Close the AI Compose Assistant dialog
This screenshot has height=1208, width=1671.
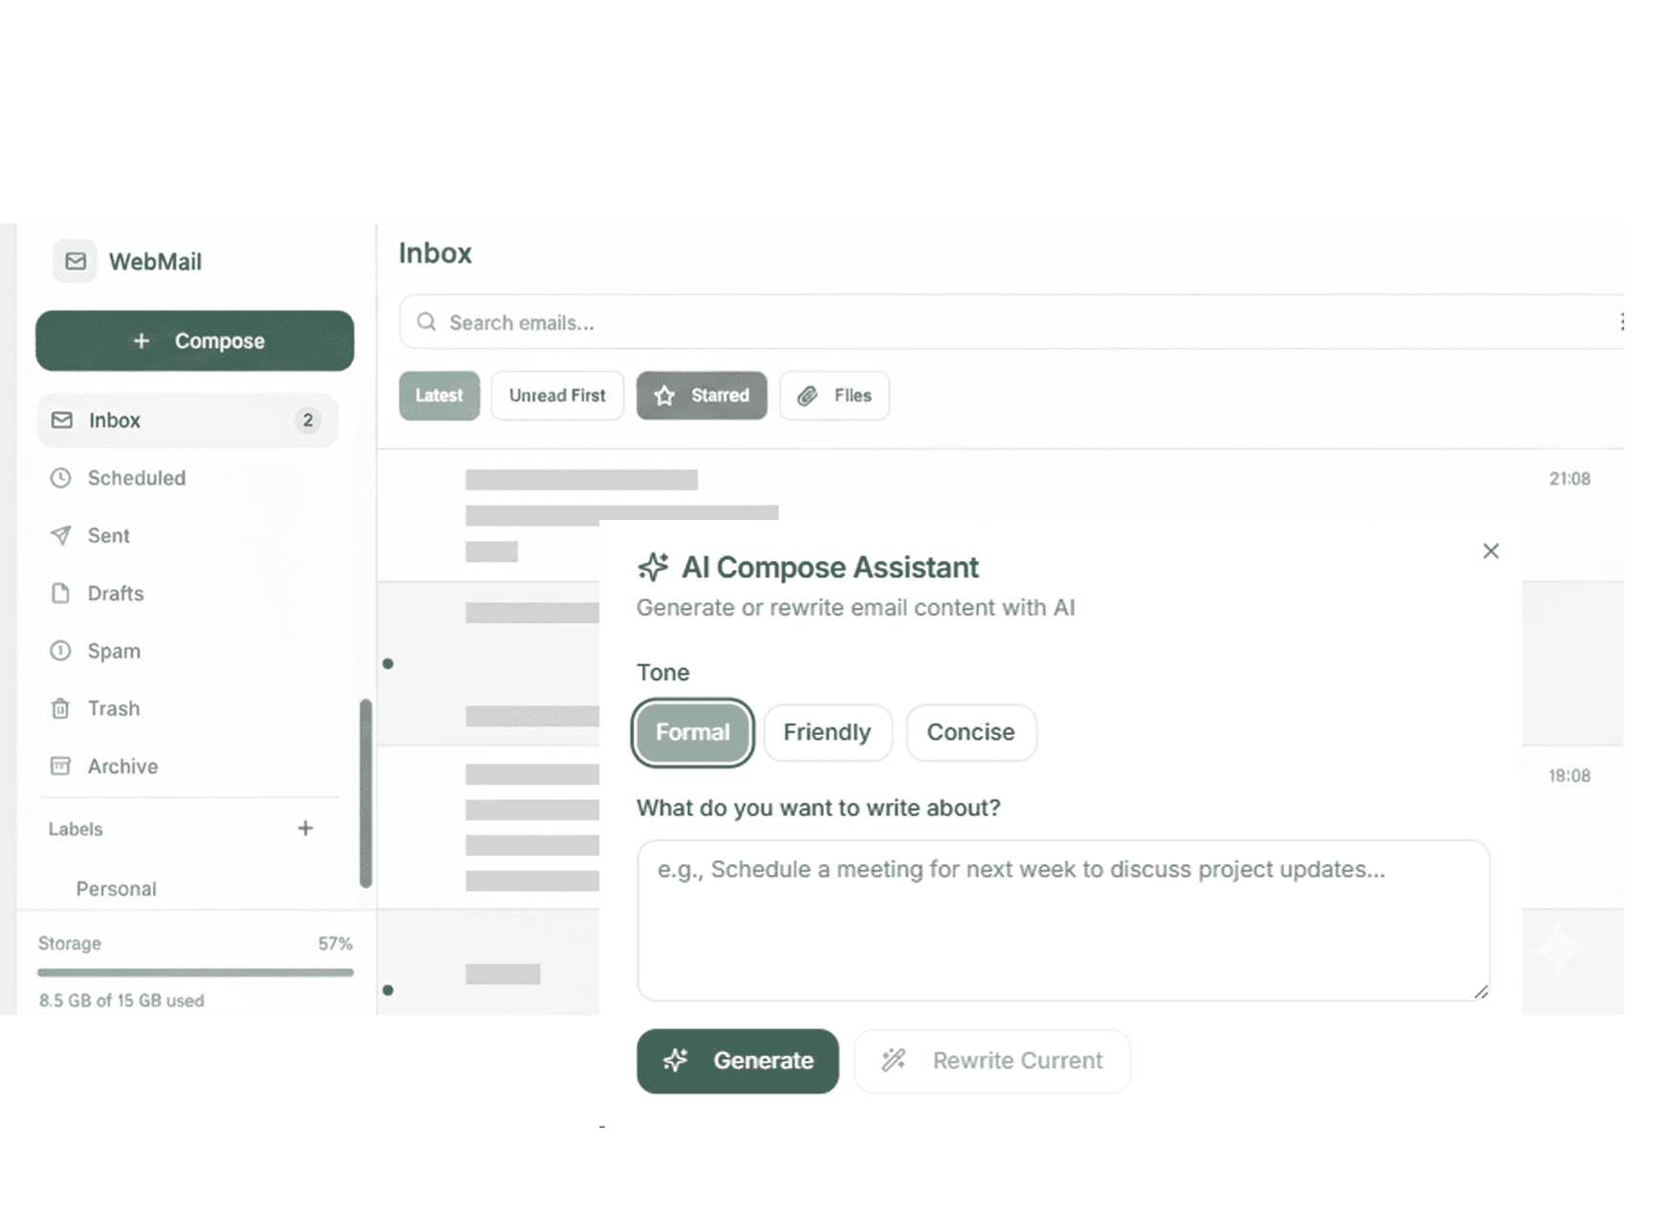(x=1490, y=550)
